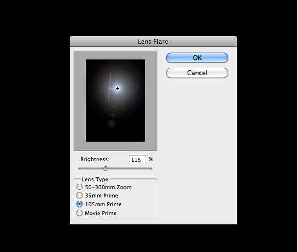Screen dimensions: 298x252
Task: Click the OK button
Action: pyautogui.click(x=197, y=58)
